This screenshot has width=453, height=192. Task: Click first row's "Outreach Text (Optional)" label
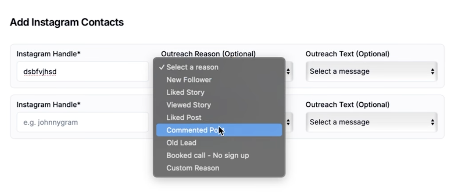[x=347, y=54]
